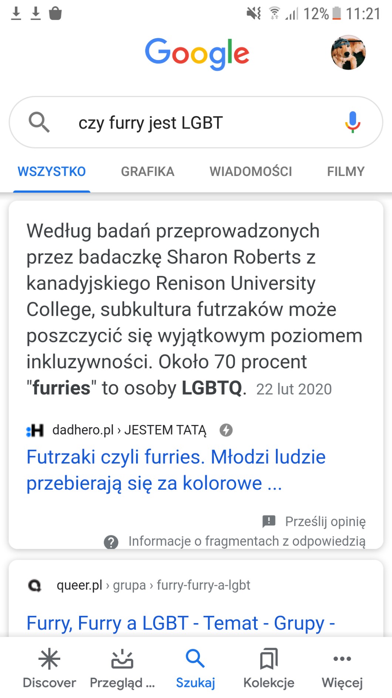Tap the question mark help icon
This screenshot has width=392, height=698.
point(111,542)
